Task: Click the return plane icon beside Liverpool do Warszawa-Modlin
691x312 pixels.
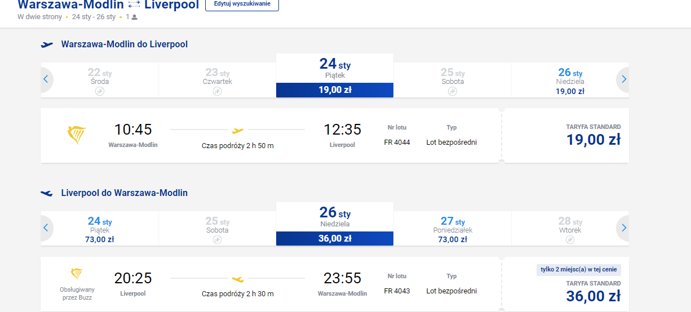Action: click(47, 193)
